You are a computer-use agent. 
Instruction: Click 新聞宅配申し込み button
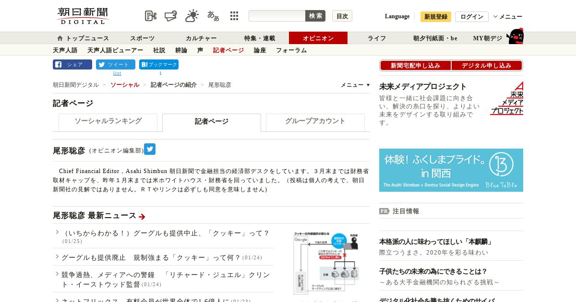coord(415,66)
